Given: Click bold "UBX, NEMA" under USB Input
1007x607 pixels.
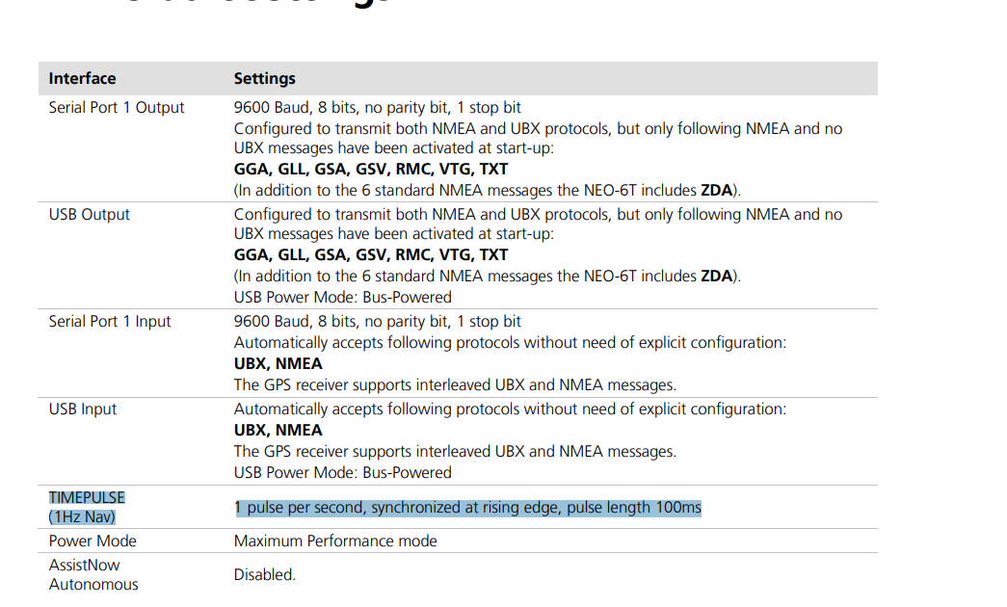Looking at the screenshot, I should coord(278,430).
